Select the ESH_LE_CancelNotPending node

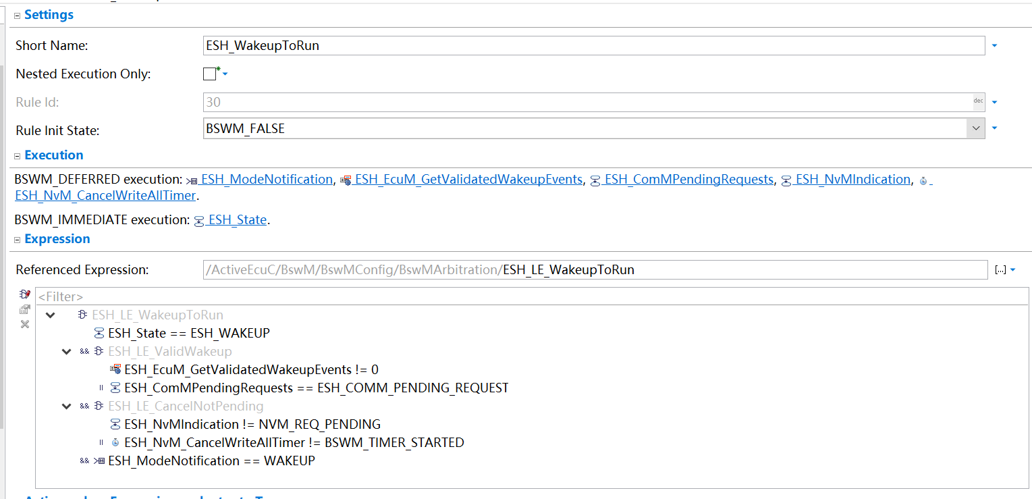[x=186, y=406]
